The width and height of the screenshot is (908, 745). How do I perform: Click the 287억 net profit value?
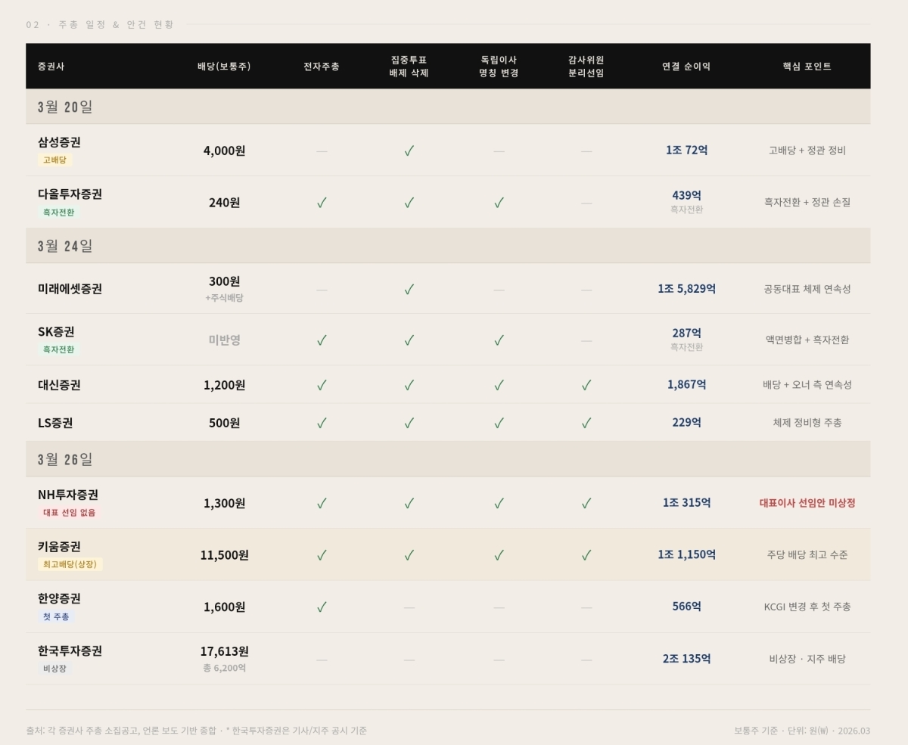[686, 334]
